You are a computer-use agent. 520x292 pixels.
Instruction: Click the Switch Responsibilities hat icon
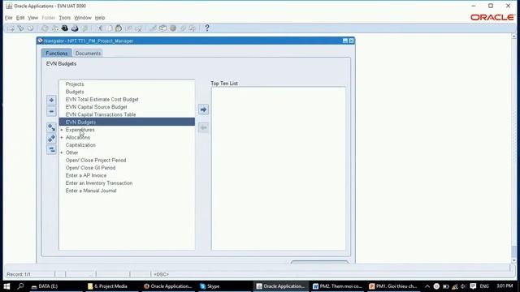pos(65,28)
